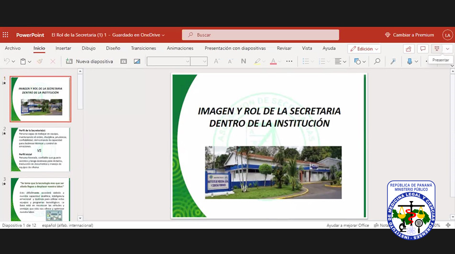This screenshot has height=254, width=455.
Task: Open the font size combo box
Action: 199,61
